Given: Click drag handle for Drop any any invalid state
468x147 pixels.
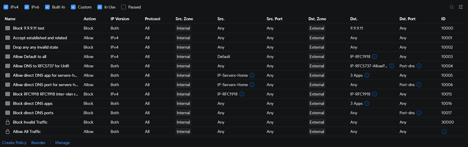Looking at the screenshot, I should pyautogui.click(x=8, y=47).
